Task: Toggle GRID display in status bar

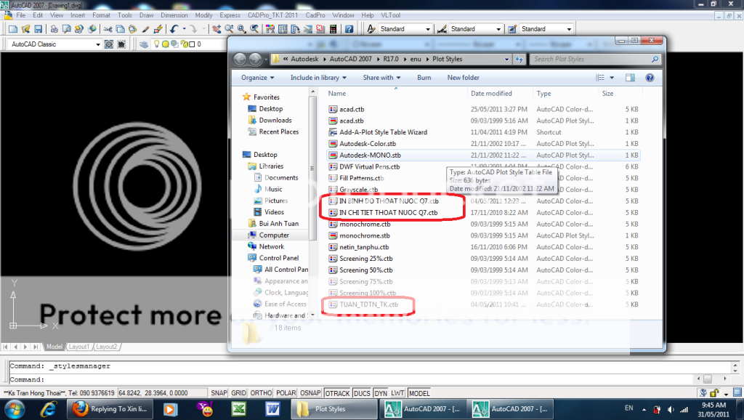Action: (238, 393)
